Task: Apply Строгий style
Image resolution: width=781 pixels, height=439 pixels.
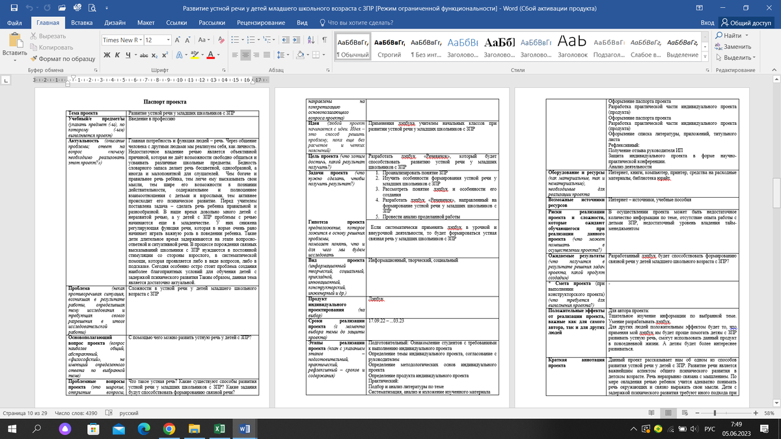Action: click(389, 47)
